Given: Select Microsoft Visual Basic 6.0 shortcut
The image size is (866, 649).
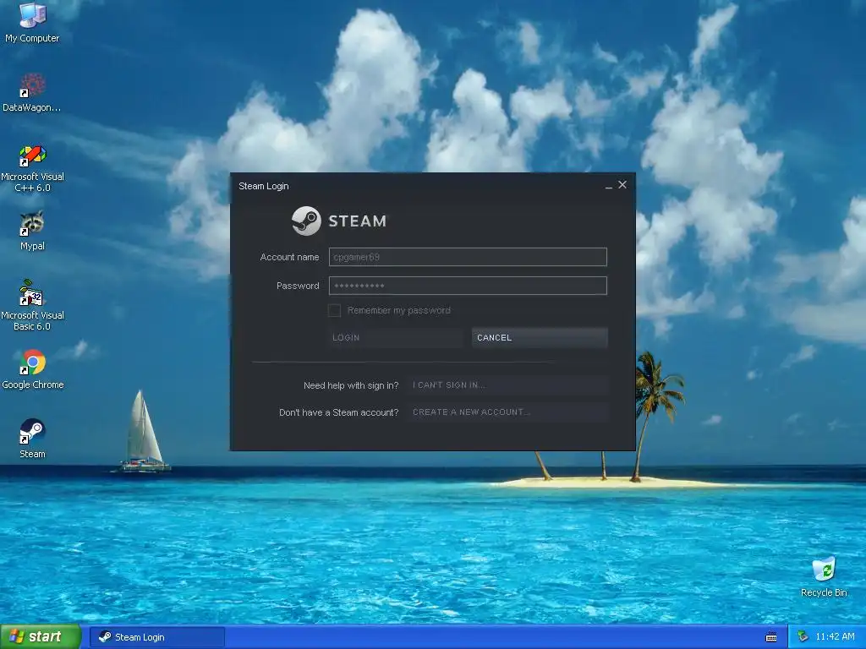Looking at the screenshot, I should pos(32,305).
